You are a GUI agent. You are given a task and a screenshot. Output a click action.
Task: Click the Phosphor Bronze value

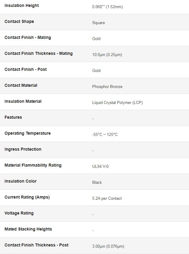(x=107, y=87)
